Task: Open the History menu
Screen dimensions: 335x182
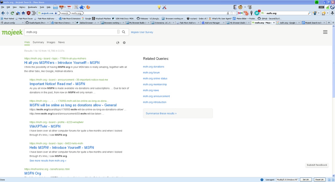Action: [22, 7]
